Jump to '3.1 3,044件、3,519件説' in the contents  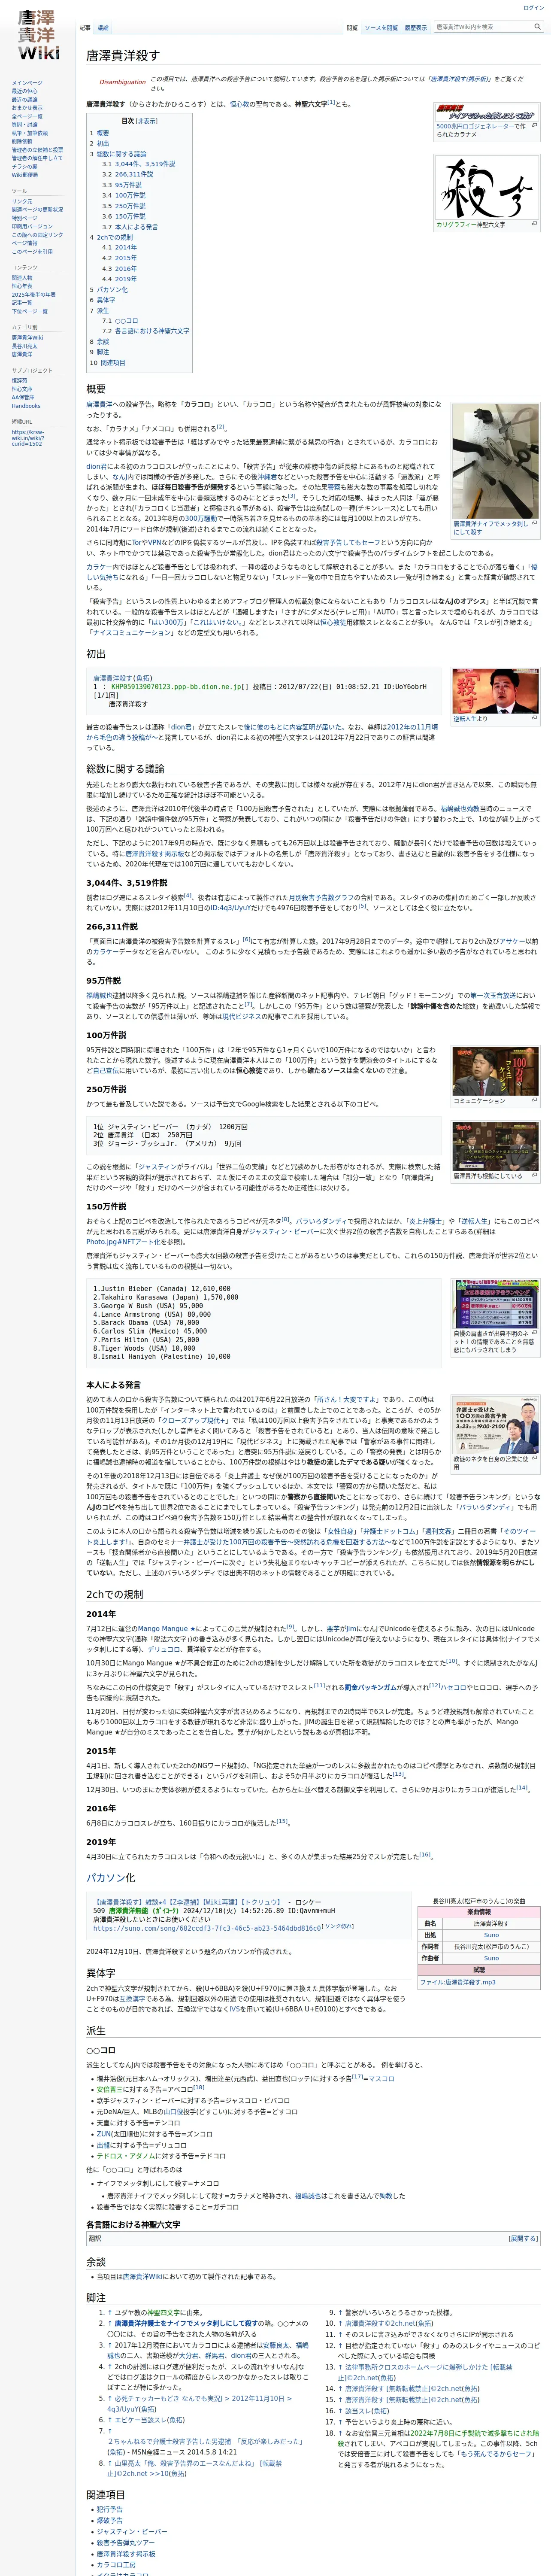click(x=138, y=164)
